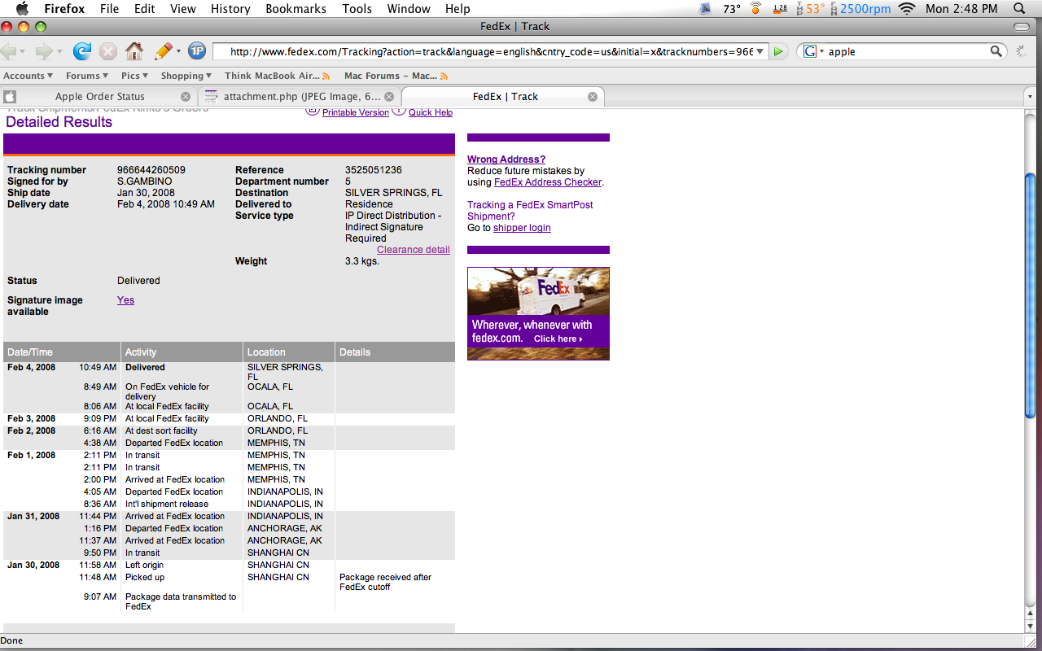1042x651 pixels.
Task: Open the Window menu
Action: pos(409,9)
